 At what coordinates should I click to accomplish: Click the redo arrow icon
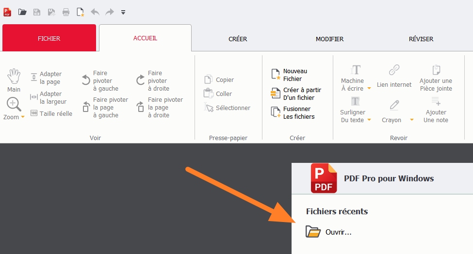click(110, 12)
